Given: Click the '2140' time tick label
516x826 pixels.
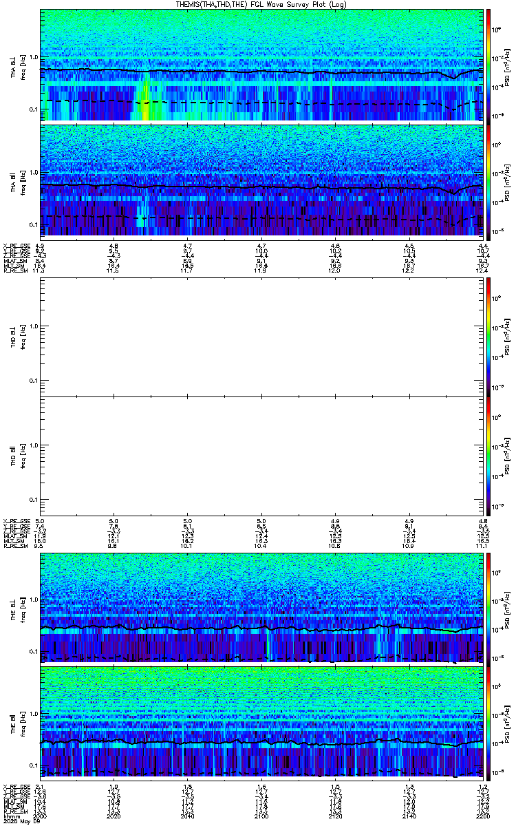Looking at the screenshot, I should (x=409, y=815).
